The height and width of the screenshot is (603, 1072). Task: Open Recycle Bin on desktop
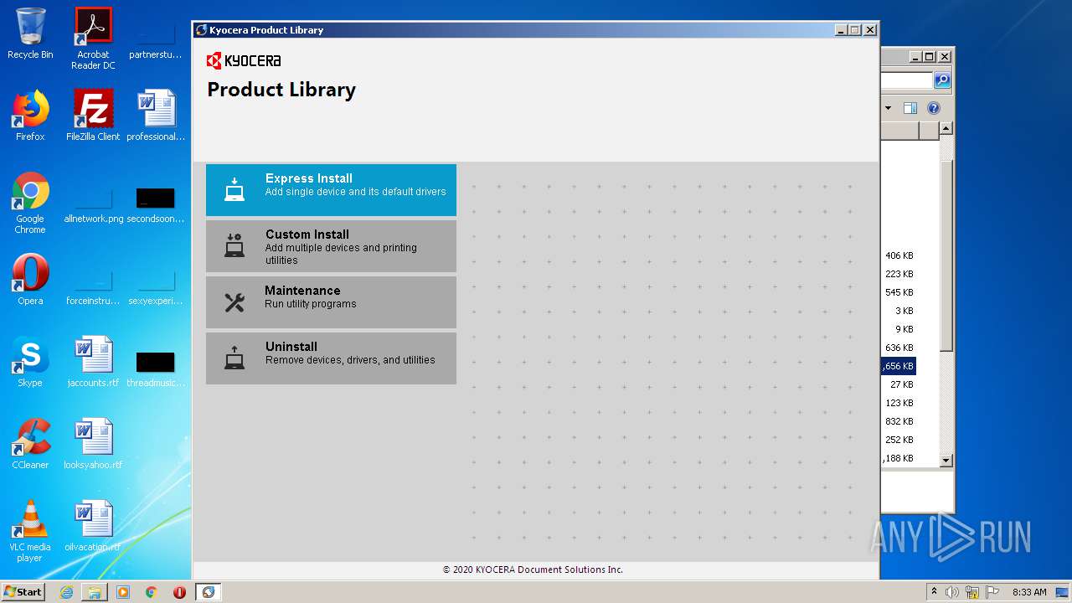pyautogui.click(x=30, y=33)
